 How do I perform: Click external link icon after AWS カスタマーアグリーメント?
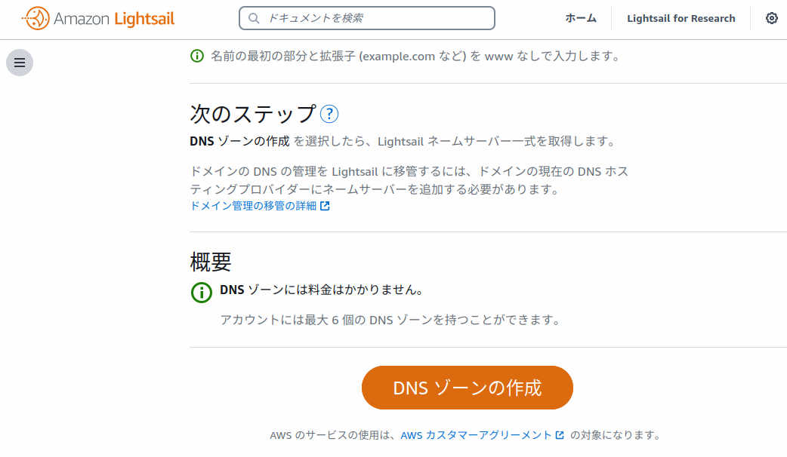560,435
